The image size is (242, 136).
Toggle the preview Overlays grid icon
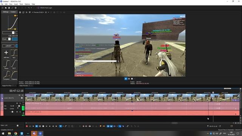(x=46, y=12)
